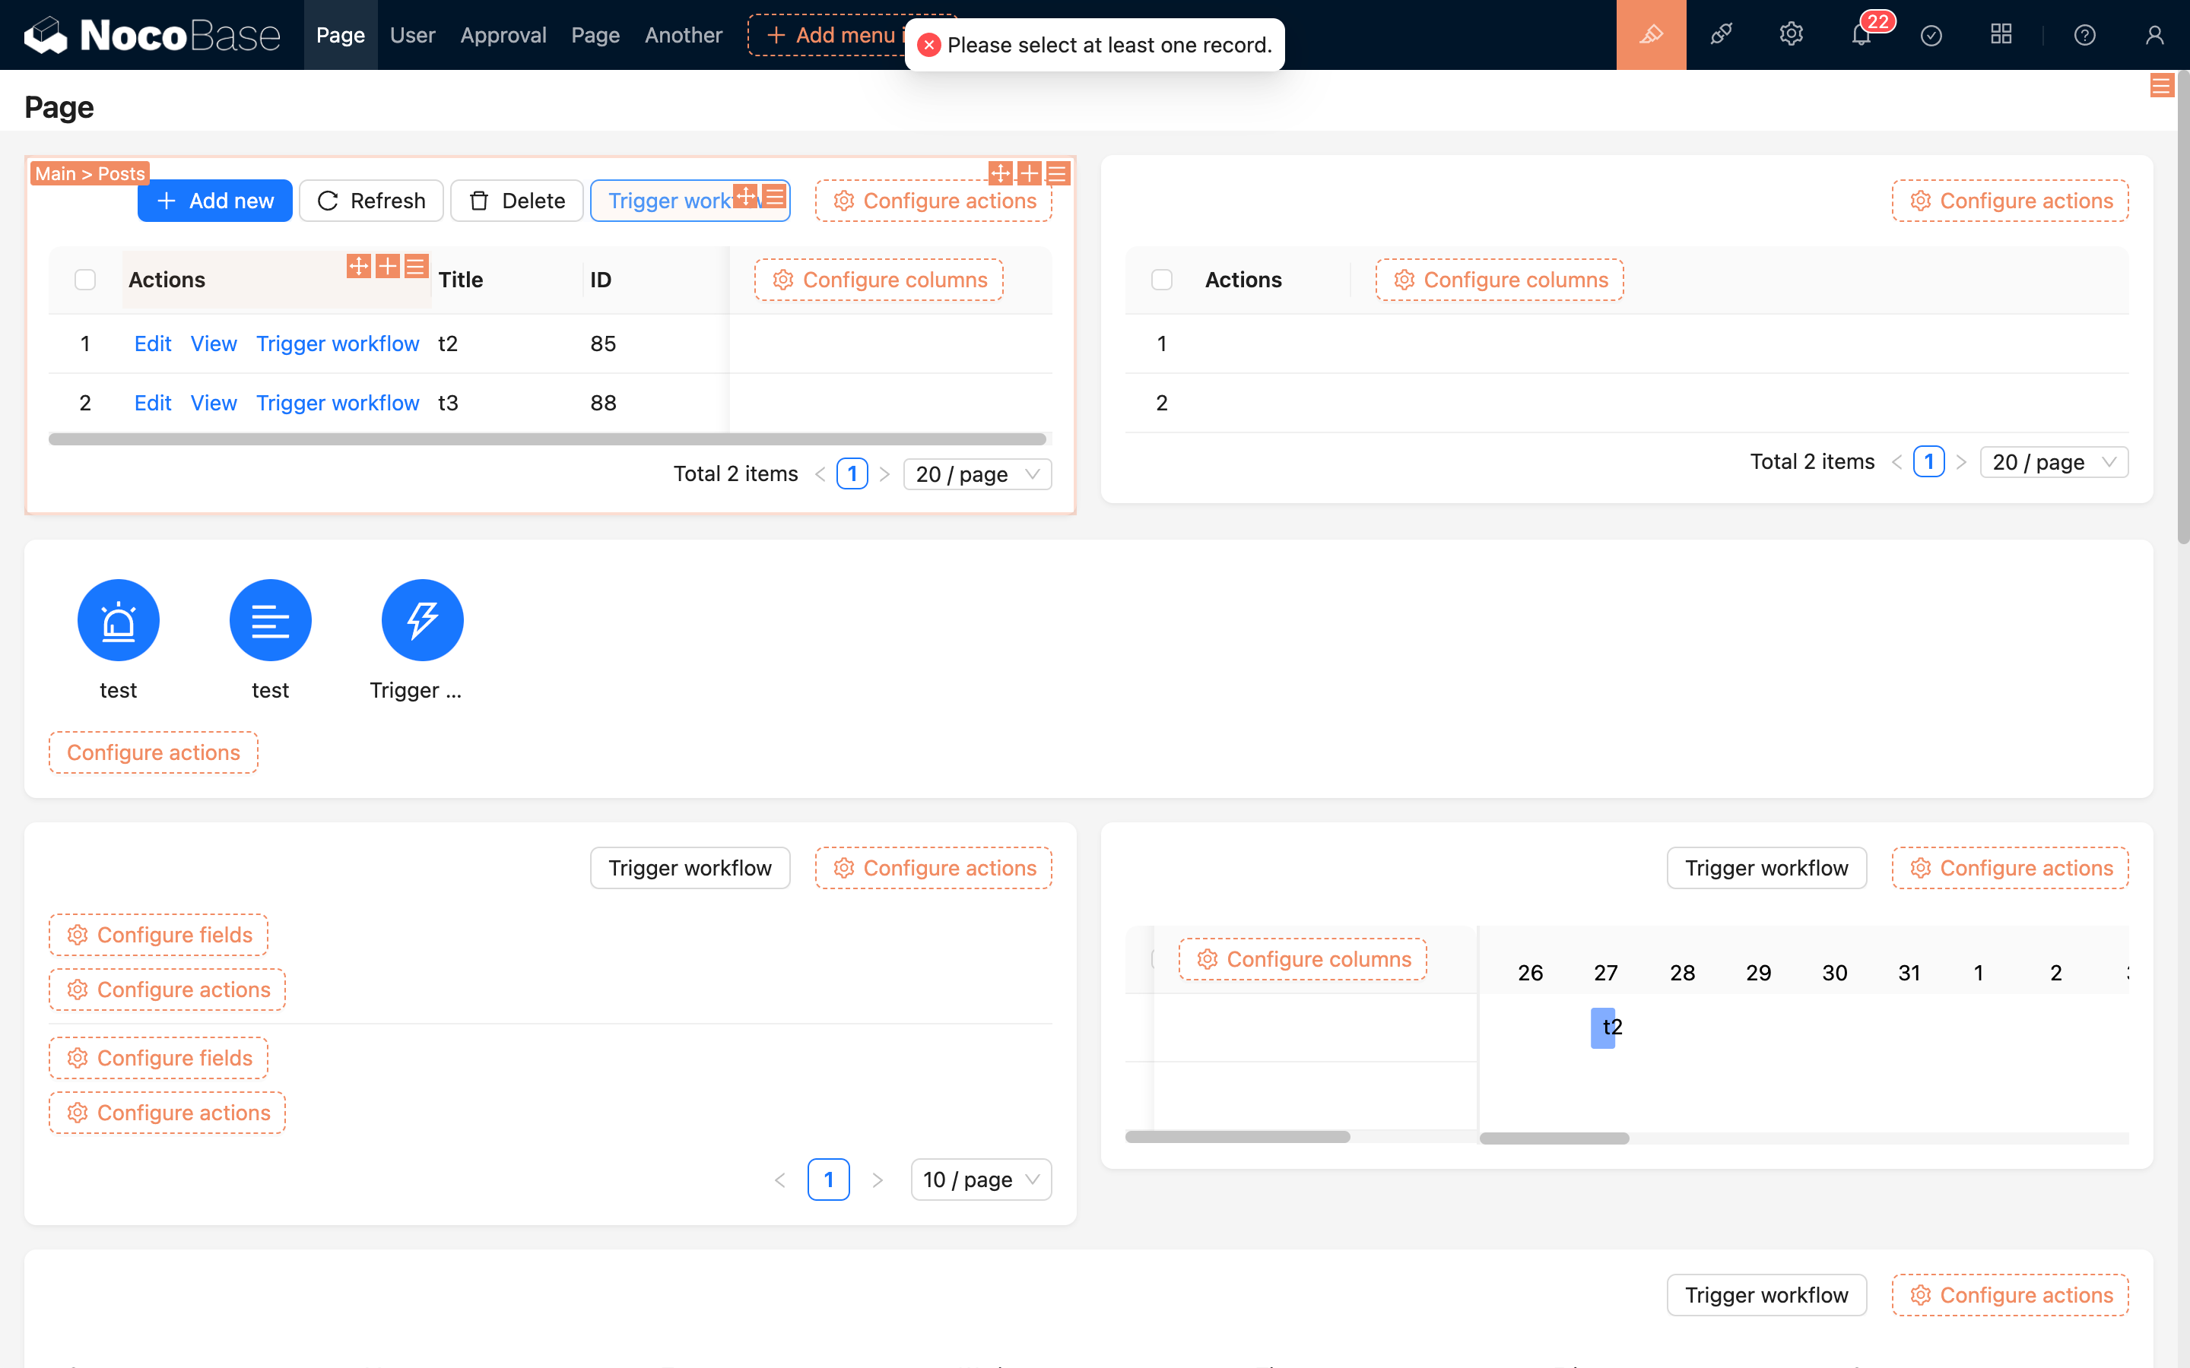Open the help question mark icon
Screen dimensions: 2190x1368
pos(2084,34)
